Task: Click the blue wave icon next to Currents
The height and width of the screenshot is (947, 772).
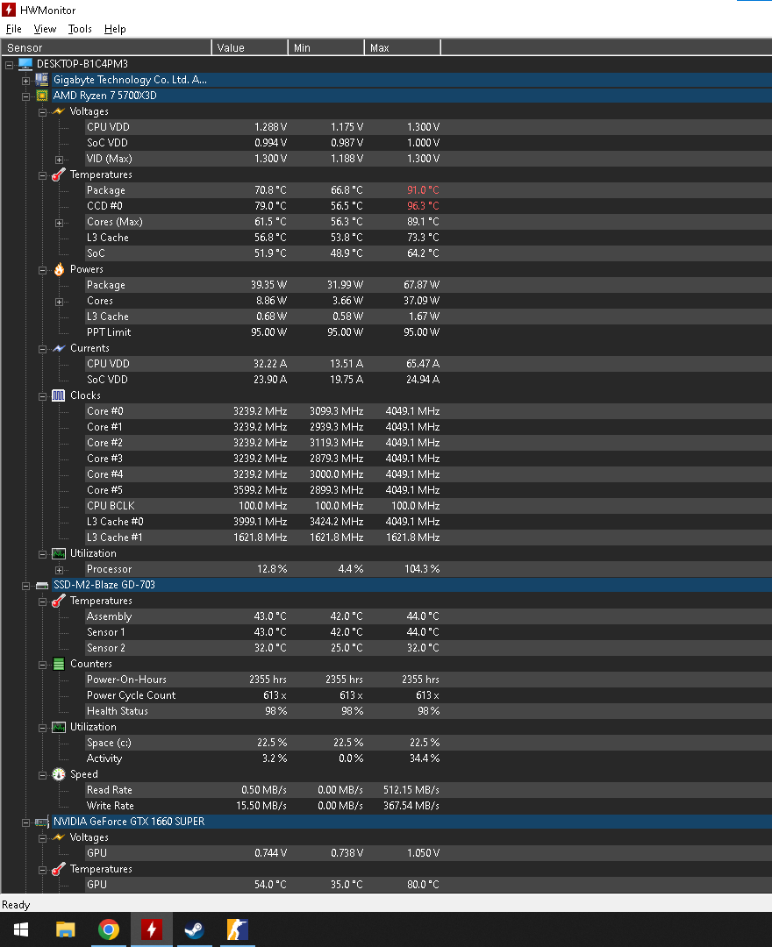Action: click(59, 348)
